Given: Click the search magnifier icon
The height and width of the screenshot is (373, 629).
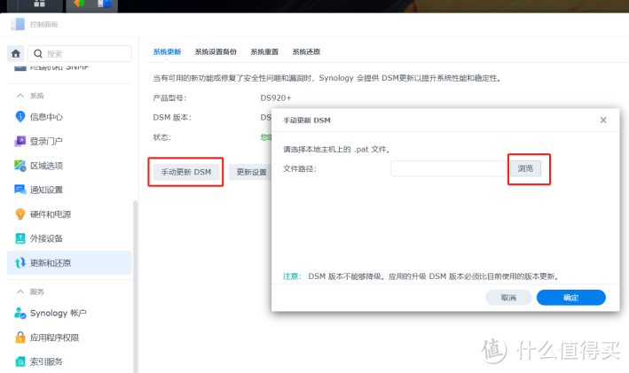Looking at the screenshot, I should pos(38,54).
